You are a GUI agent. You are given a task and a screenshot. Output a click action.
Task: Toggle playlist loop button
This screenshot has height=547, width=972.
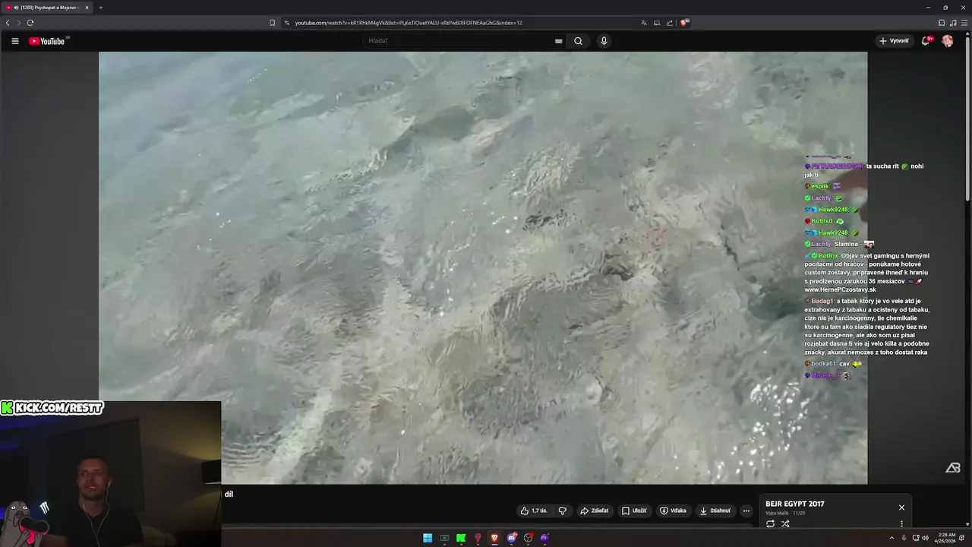(x=770, y=523)
